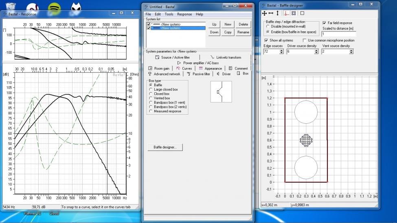Open the Curves tab
Screen dimensions: 397x223
[184, 68]
